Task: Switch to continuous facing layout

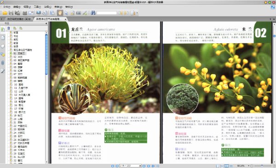Action: click(231, 166)
